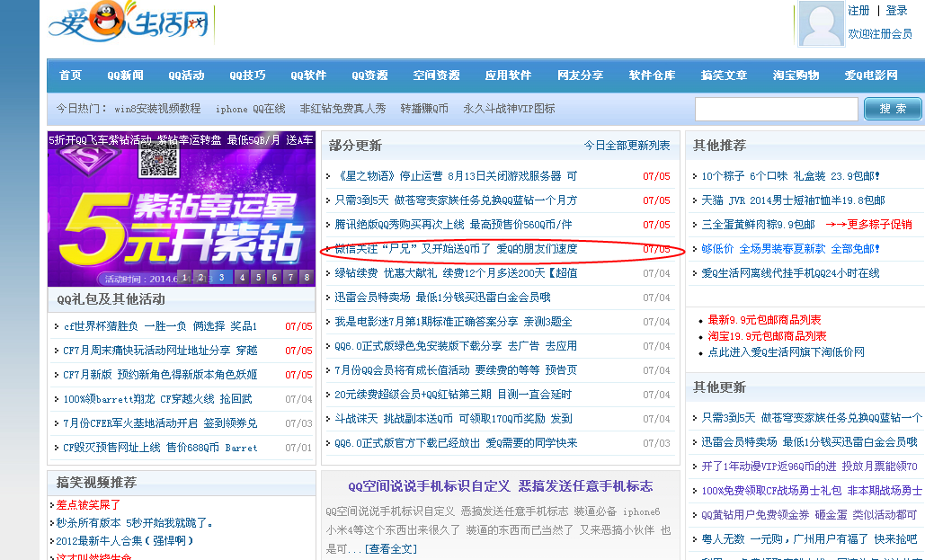Select banner slide number 1
This screenshot has width=925, height=560.
(x=184, y=277)
